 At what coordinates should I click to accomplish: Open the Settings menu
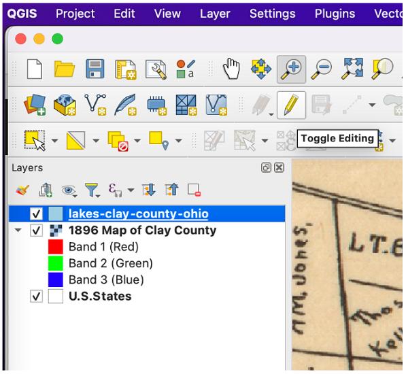273,14
